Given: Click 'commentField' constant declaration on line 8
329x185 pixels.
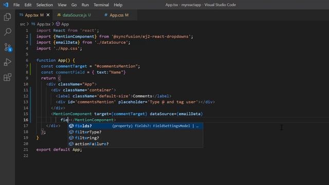Looking at the screenshot, I should coord(70,72).
